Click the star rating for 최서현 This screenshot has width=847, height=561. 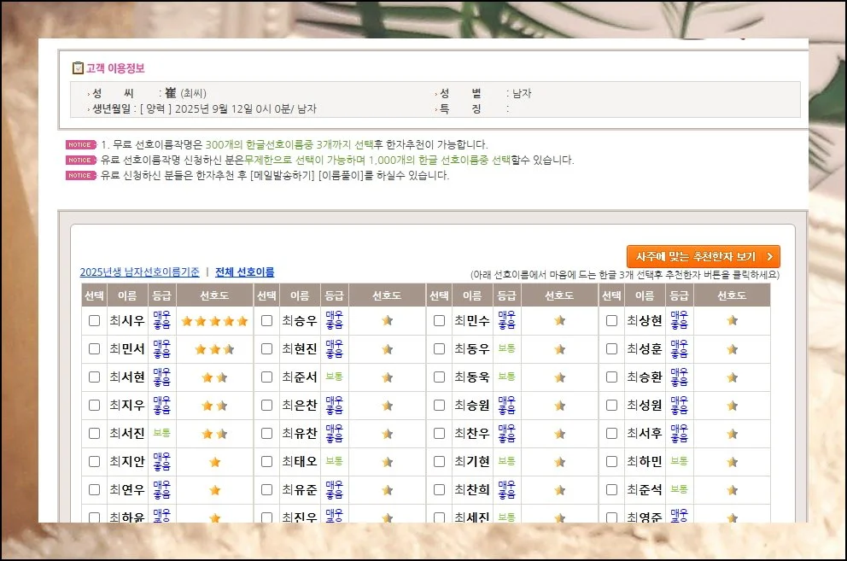click(214, 377)
